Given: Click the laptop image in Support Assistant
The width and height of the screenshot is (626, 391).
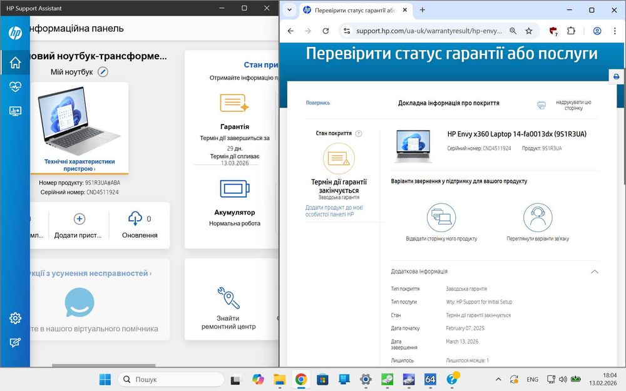Looking at the screenshot, I should (79, 121).
